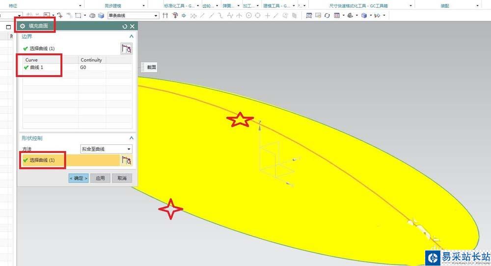Click the blue right arrow toolbar icon
This screenshot has height=266, width=491.
[x=184, y=15]
